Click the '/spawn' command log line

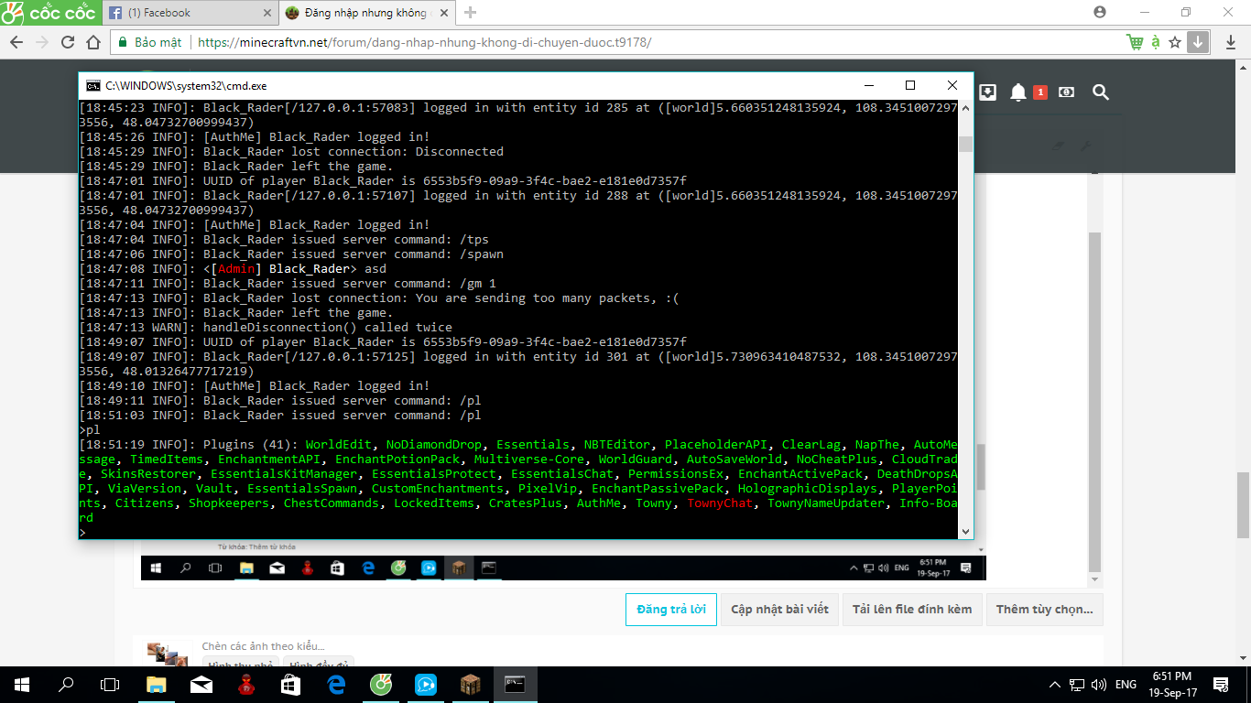click(291, 254)
